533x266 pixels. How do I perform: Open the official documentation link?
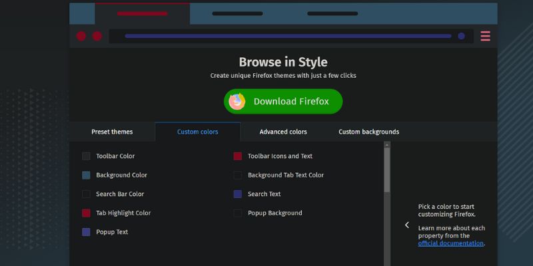click(450, 243)
